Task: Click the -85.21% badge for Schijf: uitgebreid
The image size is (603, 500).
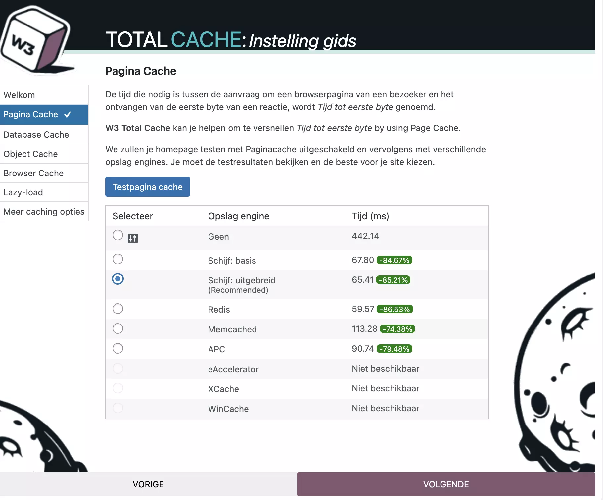Action: pos(394,280)
